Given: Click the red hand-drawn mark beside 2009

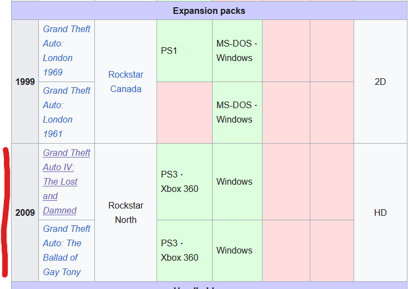Looking at the screenshot, I should 5,212.
